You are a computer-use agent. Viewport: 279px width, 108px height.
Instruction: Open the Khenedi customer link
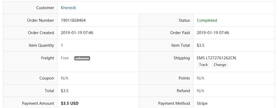(x=68, y=8)
